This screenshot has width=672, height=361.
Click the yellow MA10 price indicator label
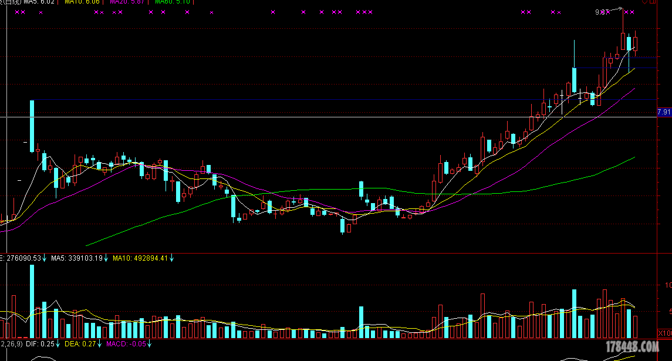[x=83, y=2]
